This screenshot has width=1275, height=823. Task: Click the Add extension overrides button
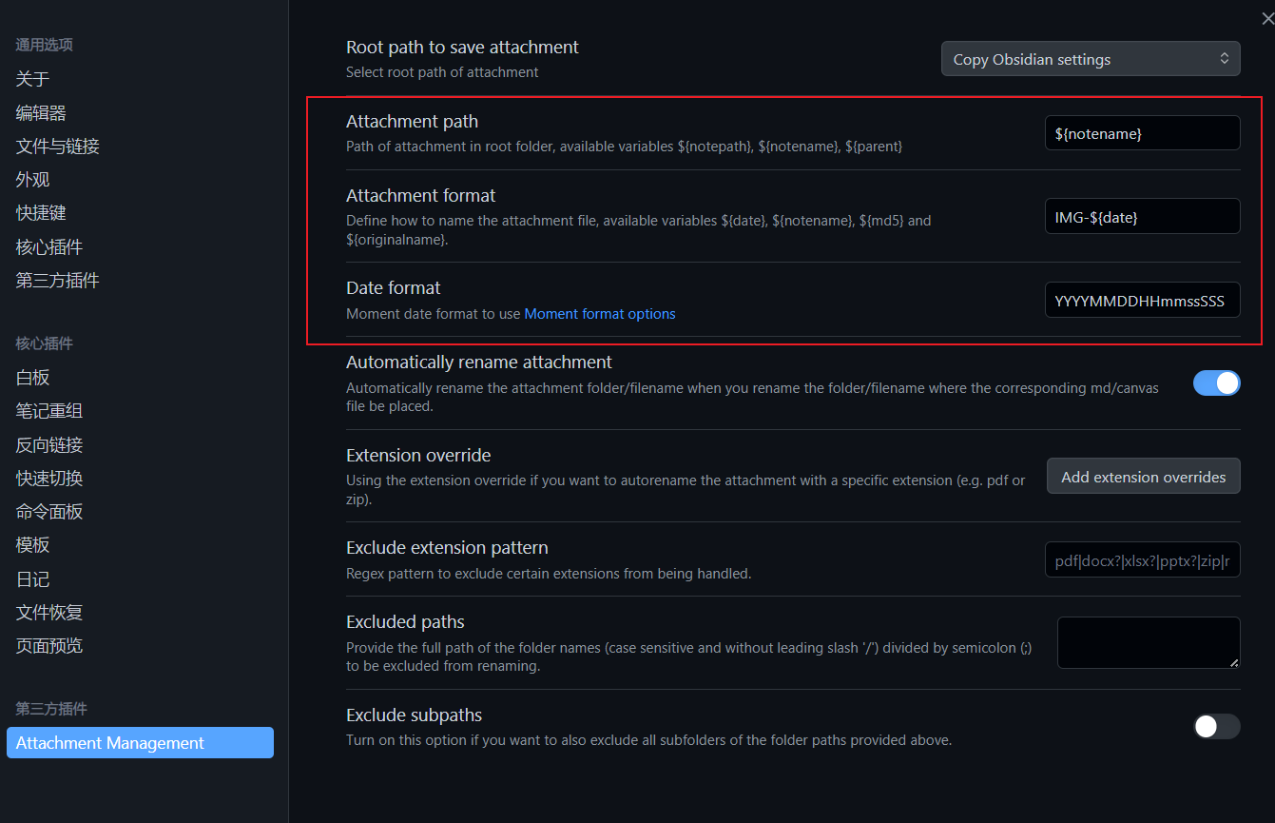(1143, 477)
